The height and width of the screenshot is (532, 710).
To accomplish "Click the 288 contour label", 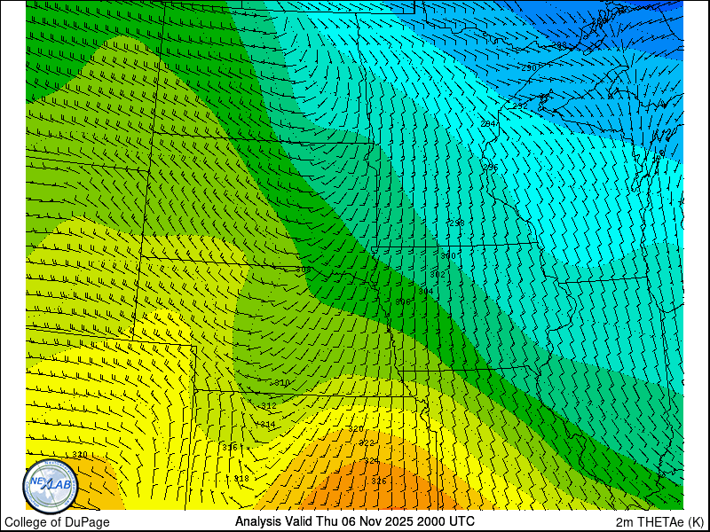I will click(559, 45).
